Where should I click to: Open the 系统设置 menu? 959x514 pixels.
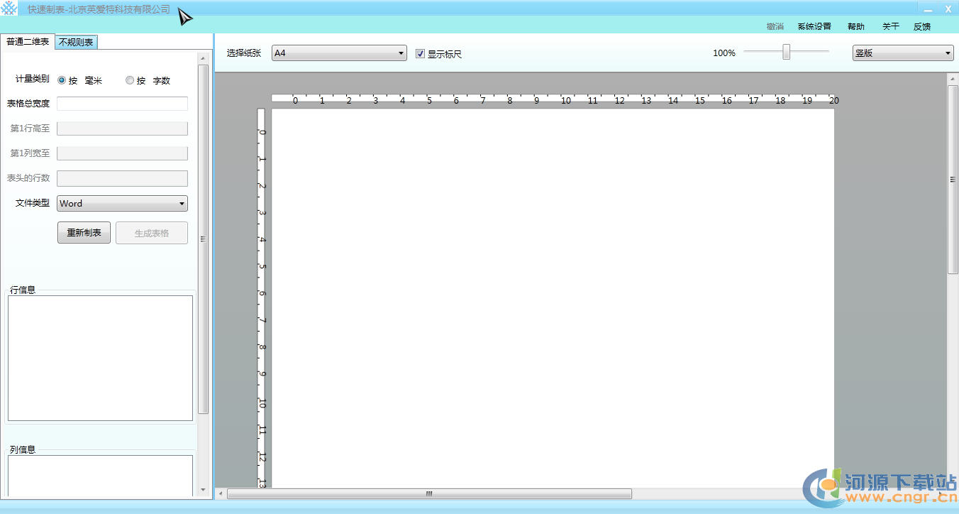[x=814, y=26]
